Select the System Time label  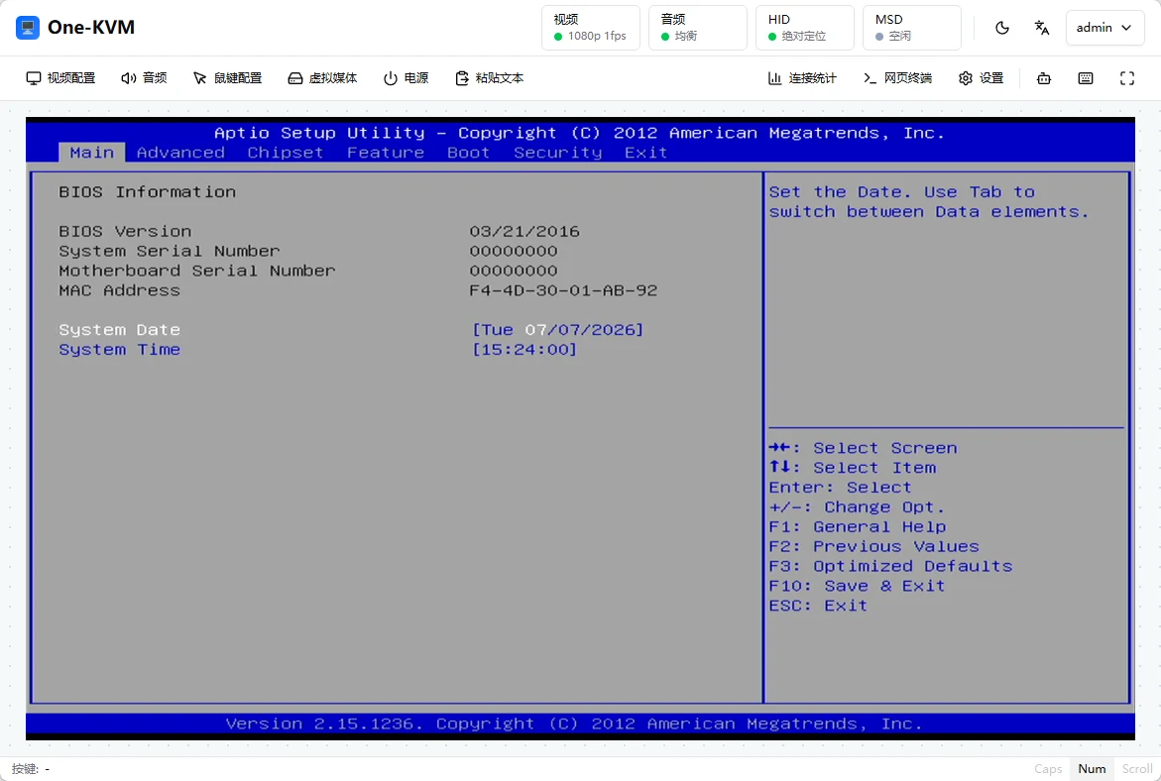(x=119, y=350)
